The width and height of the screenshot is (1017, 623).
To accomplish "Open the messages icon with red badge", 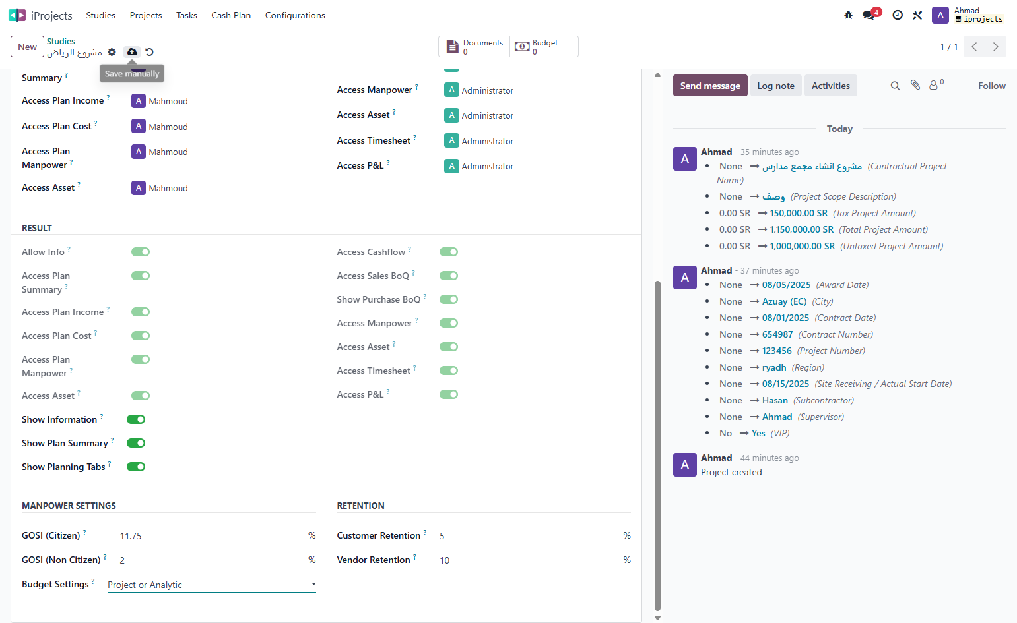I will (870, 15).
